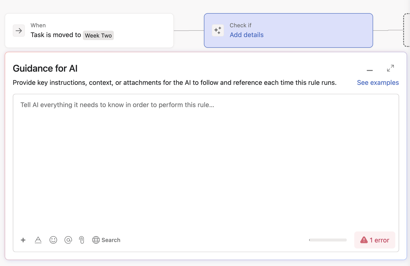Viewport: 410px width, 266px height.
Task: Click the connector line between When and Check if
Action: tap(189, 31)
